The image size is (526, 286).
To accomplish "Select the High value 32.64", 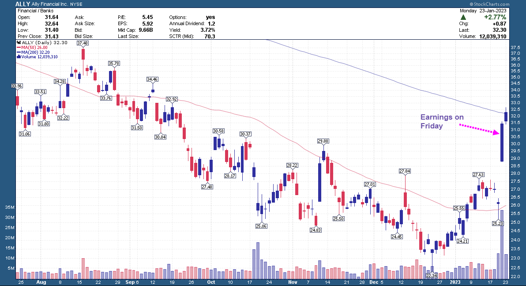I will coord(52,23).
